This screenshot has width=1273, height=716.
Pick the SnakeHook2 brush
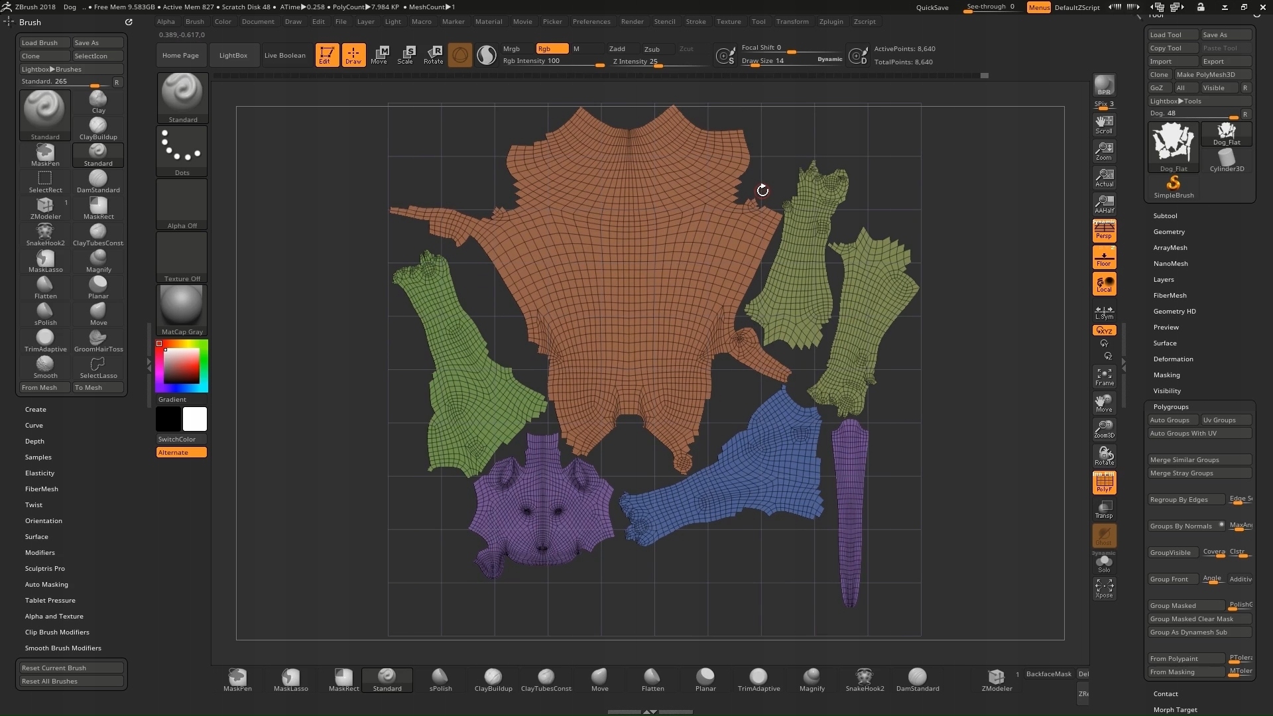click(45, 234)
